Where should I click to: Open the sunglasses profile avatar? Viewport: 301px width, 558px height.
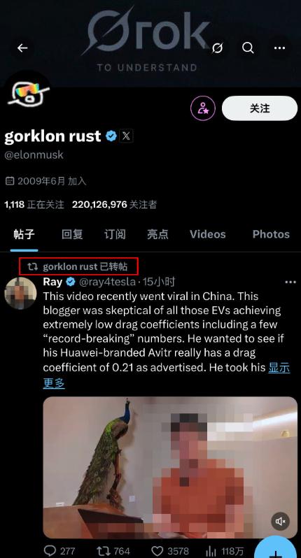pyautogui.click(x=28, y=95)
